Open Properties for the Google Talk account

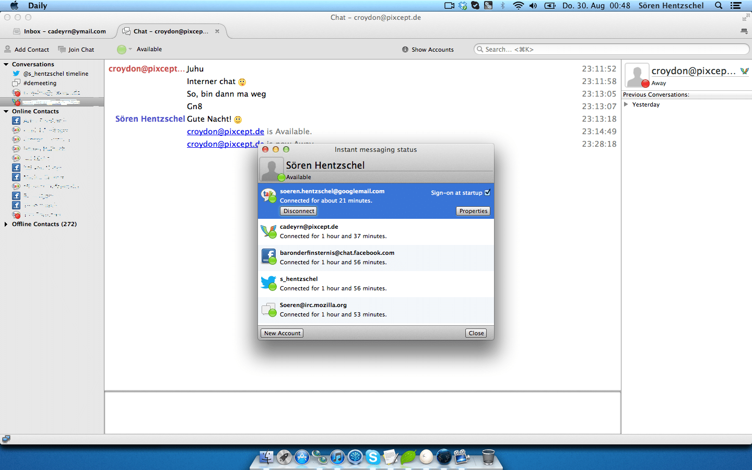[x=473, y=211]
